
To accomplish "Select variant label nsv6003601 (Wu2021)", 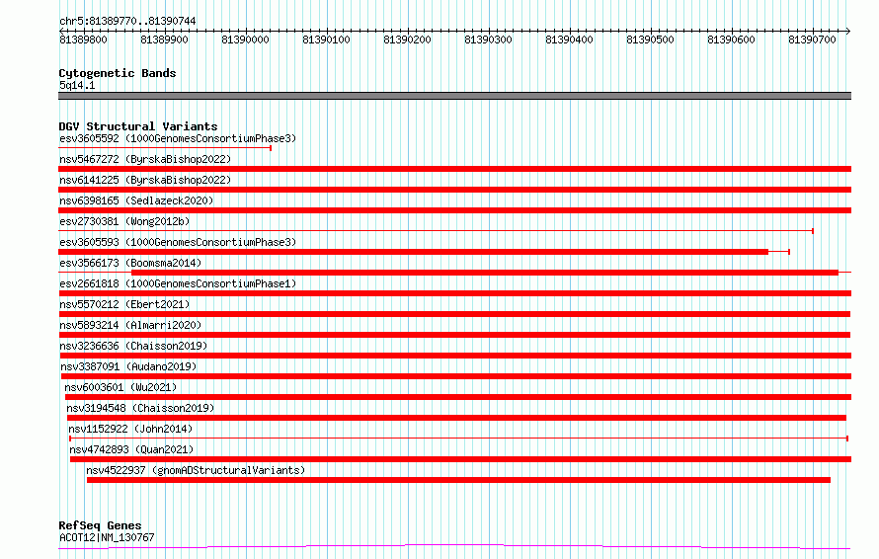I will (120, 387).
